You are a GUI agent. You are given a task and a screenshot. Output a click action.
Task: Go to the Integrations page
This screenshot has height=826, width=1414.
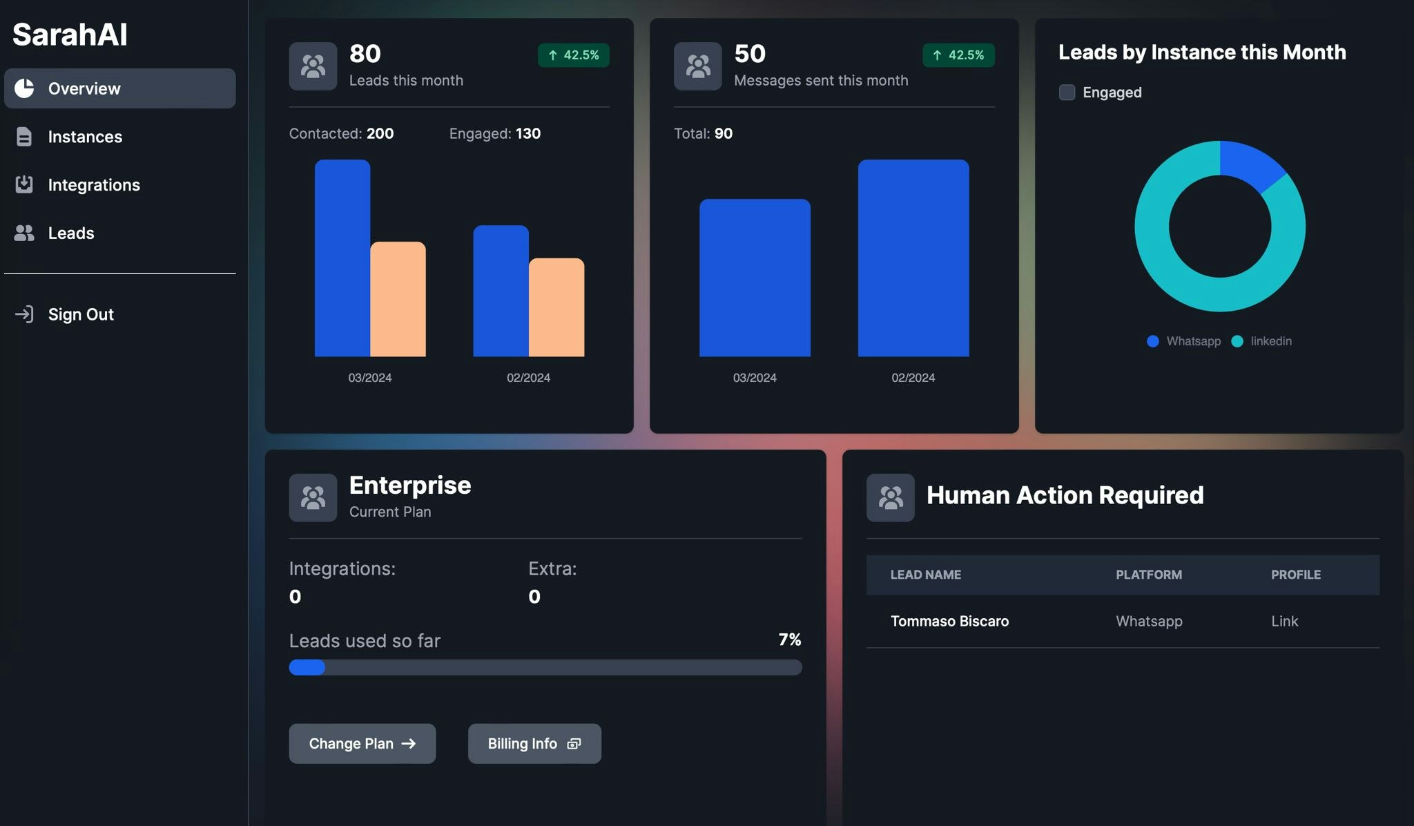pos(94,184)
